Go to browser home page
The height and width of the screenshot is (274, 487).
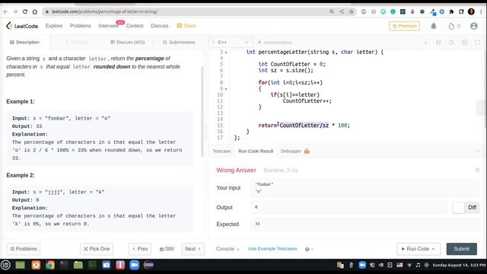(35, 11)
